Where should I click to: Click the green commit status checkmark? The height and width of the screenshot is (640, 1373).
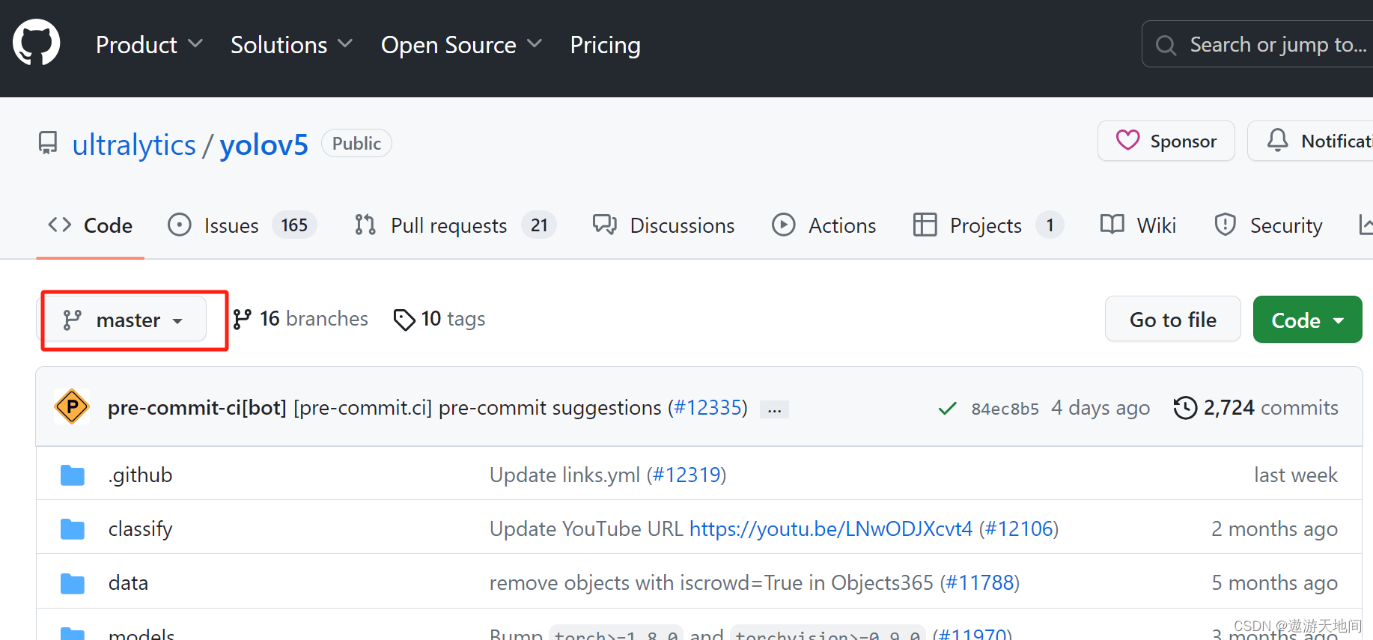coord(947,408)
